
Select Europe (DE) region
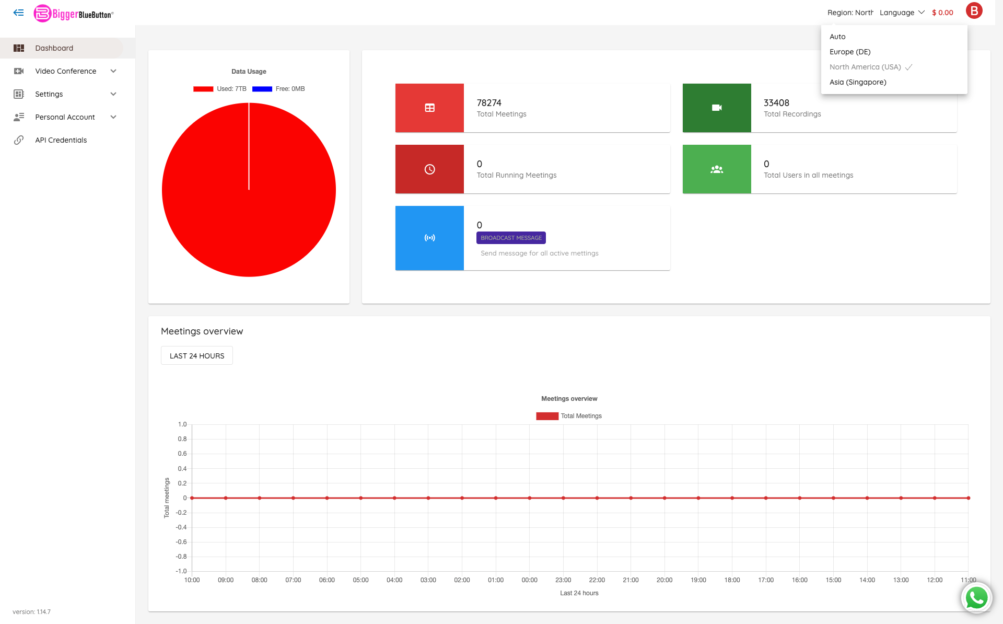click(894, 52)
